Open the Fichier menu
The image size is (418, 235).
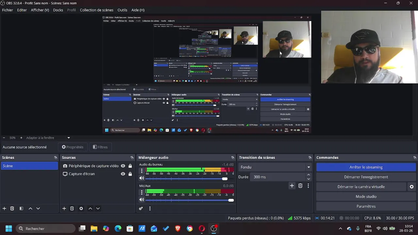point(8,10)
